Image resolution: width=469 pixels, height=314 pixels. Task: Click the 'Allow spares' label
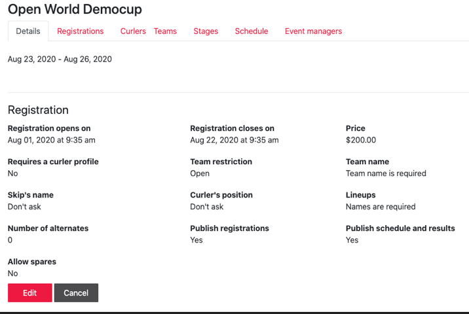coord(32,262)
